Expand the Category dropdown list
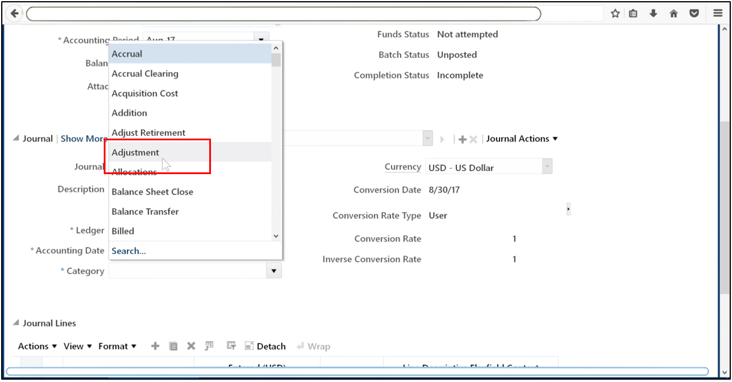 tap(273, 270)
